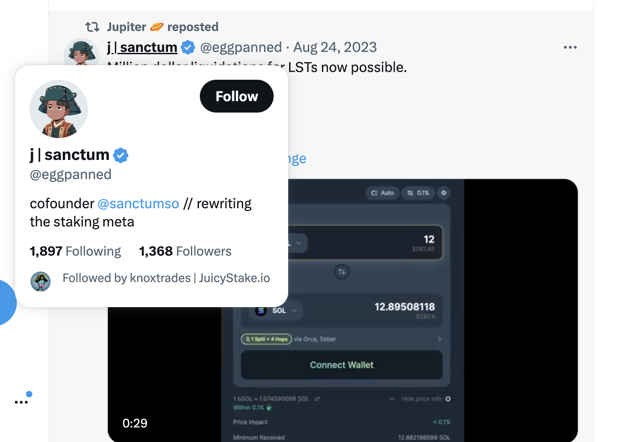Screen dimensions: 621x442
Task: Open the bottom-left more options dots
Action: click(x=21, y=402)
